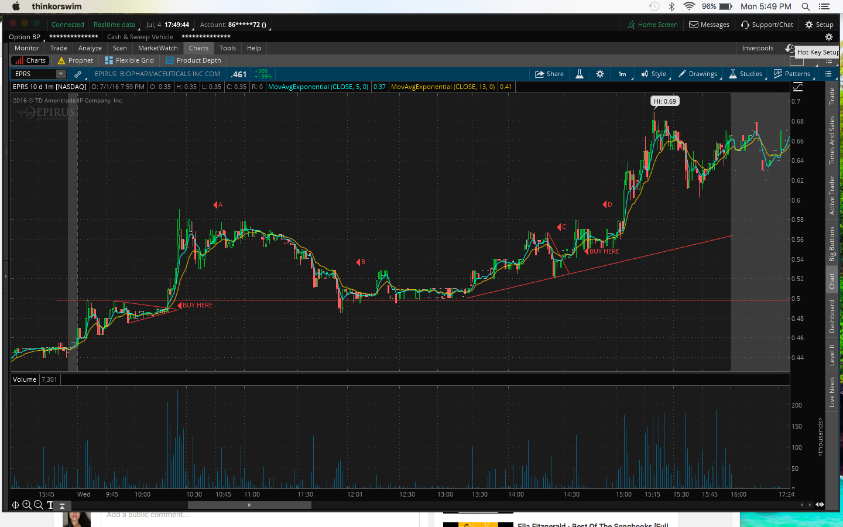This screenshot has width=843, height=527.
Task: Click the Support/Chat link
Action: [x=767, y=25]
